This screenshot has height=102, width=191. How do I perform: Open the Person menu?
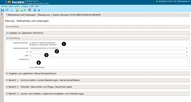point(17,6)
